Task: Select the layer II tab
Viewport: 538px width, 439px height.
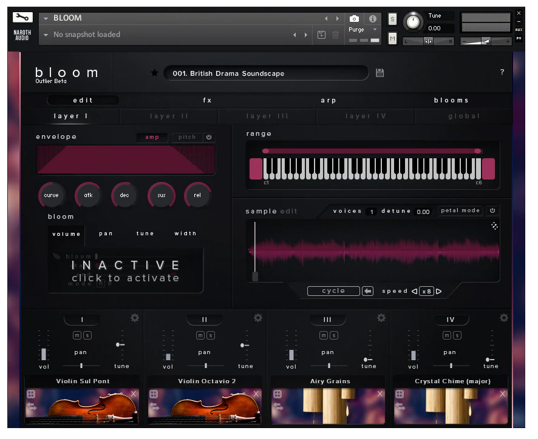Action: coord(169,116)
